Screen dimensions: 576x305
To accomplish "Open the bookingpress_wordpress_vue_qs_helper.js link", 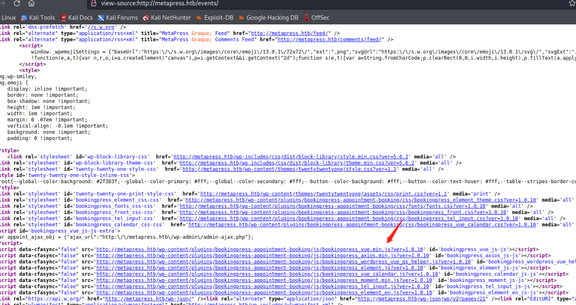I will coord(283,262).
